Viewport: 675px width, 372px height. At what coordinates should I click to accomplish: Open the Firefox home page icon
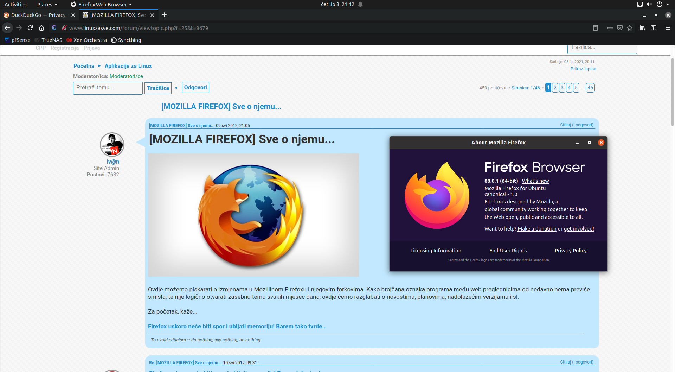(41, 28)
